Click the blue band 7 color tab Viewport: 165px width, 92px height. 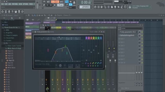[x=101, y=38]
